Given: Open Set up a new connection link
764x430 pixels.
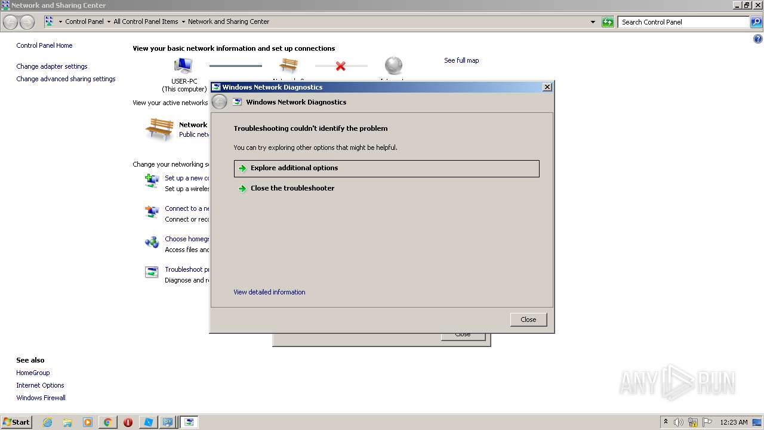Looking at the screenshot, I should pyautogui.click(x=187, y=178).
